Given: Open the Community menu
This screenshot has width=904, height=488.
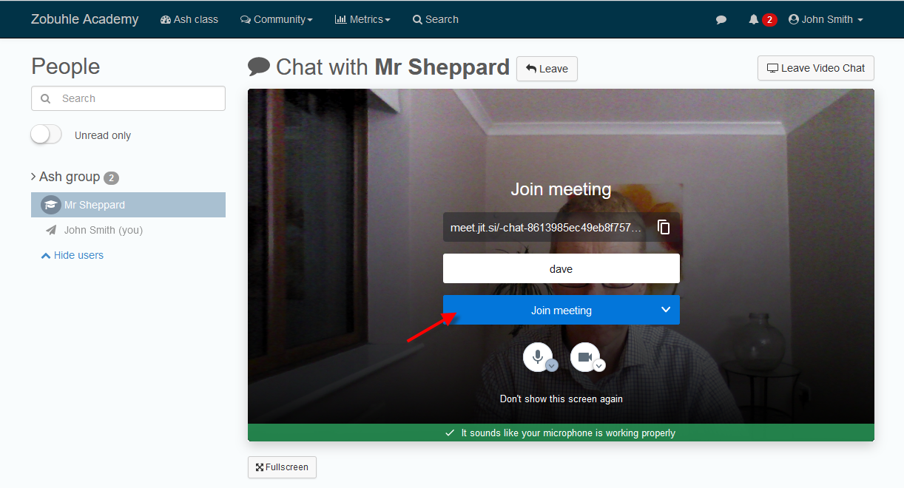Looking at the screenshot, I should [277, 19].
